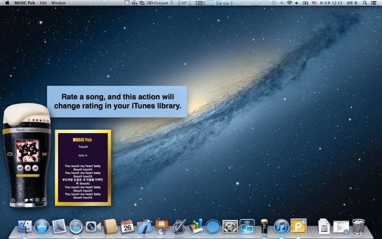
Task: Toggle the shuffle mode icon
Action: click(x=44, y=154)
